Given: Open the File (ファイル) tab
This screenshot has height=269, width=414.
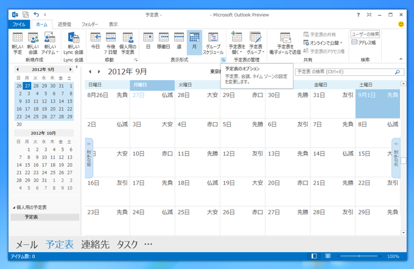Looking at the screenshot, I should tap(19, 24).
